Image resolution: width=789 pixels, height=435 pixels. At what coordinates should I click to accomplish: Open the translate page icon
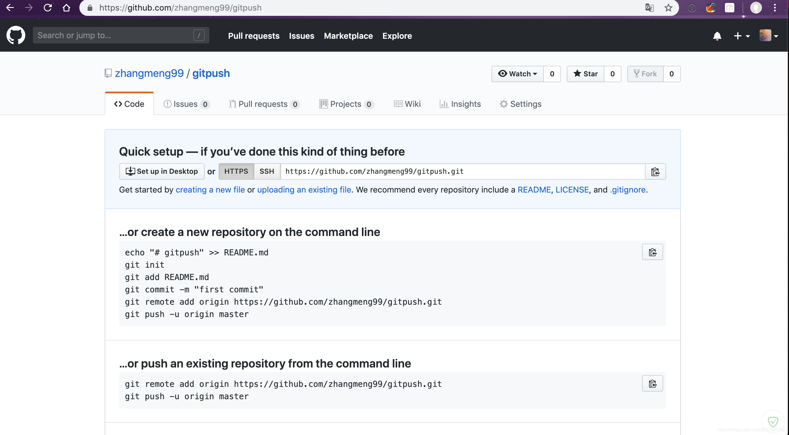click(649, 8)
